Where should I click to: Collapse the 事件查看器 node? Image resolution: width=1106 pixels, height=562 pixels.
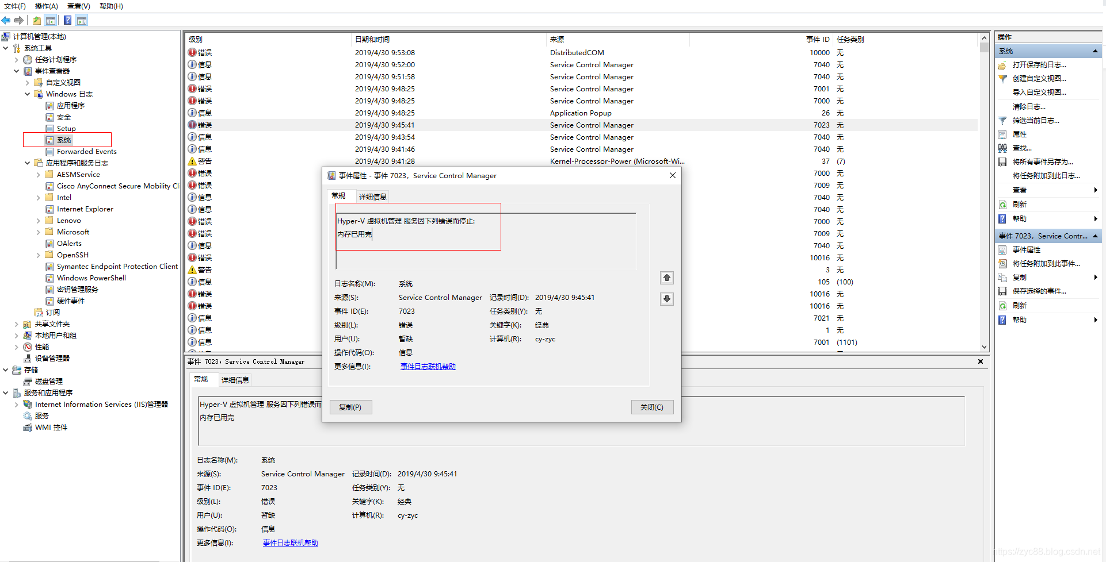[x=16, y=71]
